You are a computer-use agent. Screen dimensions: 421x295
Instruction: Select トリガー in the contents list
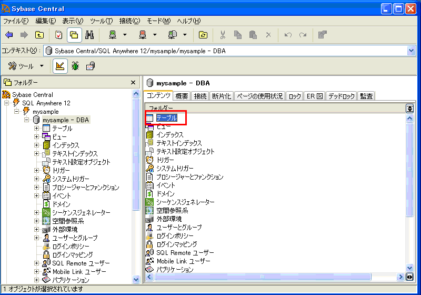165,160
